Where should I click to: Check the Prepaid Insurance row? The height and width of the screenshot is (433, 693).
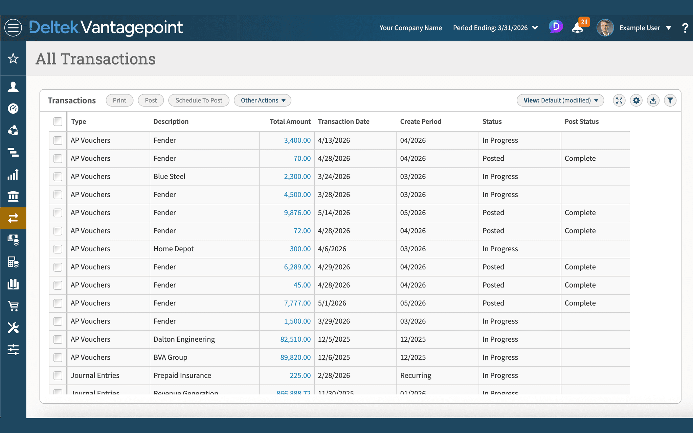(x=58, y=375)
